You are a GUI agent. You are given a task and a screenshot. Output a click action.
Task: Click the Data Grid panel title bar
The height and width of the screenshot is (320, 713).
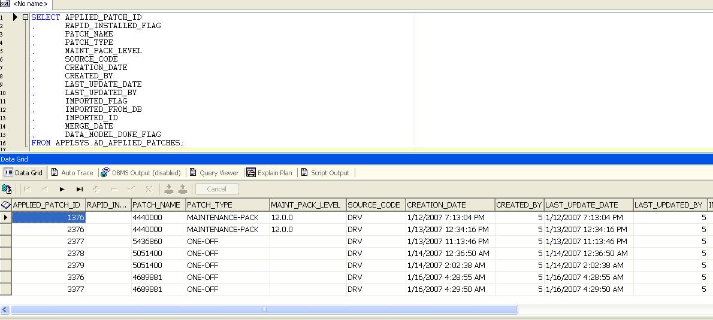tap(356, 159)
